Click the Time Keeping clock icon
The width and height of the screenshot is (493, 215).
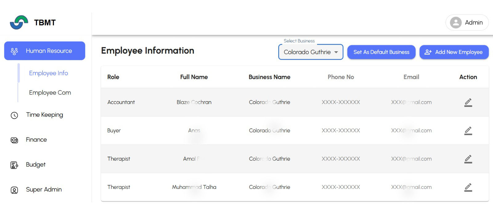(14, 115)
